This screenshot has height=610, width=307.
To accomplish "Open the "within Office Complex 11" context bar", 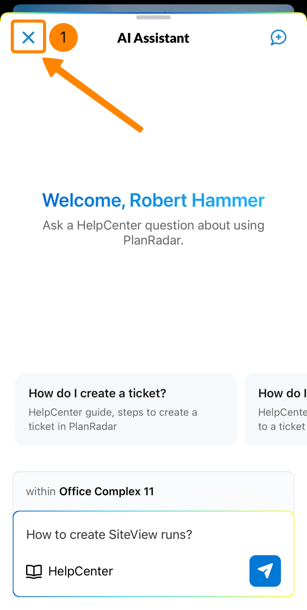I will pos(153,491).
